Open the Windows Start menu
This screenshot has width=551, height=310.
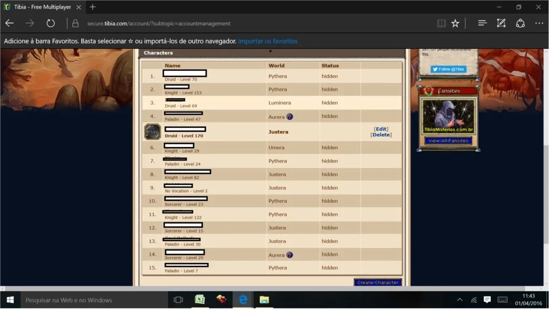(10, 300)
